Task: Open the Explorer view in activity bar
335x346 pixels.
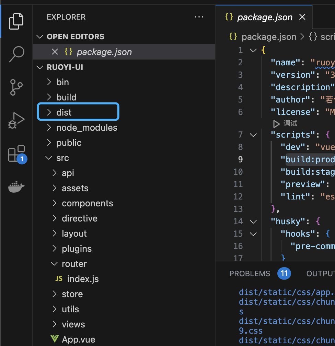Action: pyautogui.click(x=16, y=21)
